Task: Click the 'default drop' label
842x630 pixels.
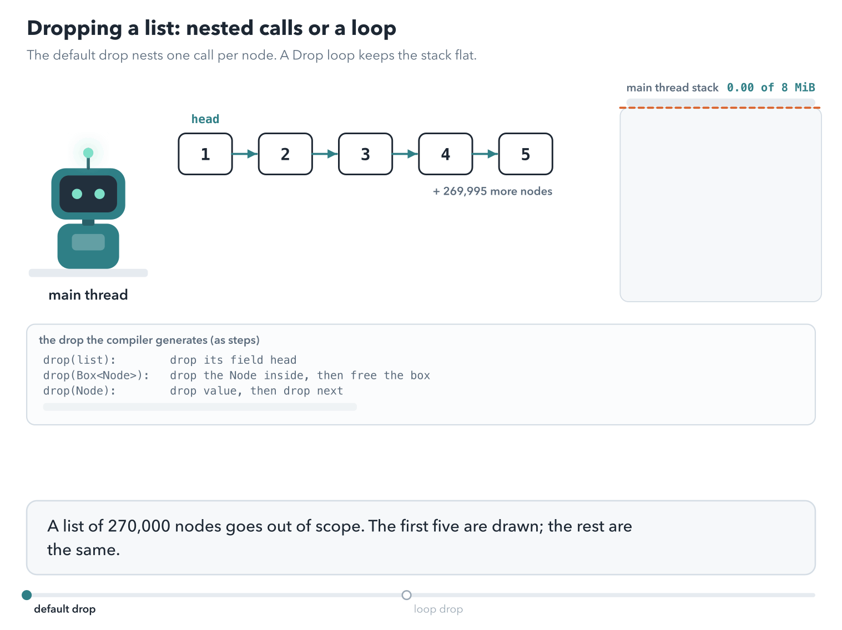Action: (64, 609)
